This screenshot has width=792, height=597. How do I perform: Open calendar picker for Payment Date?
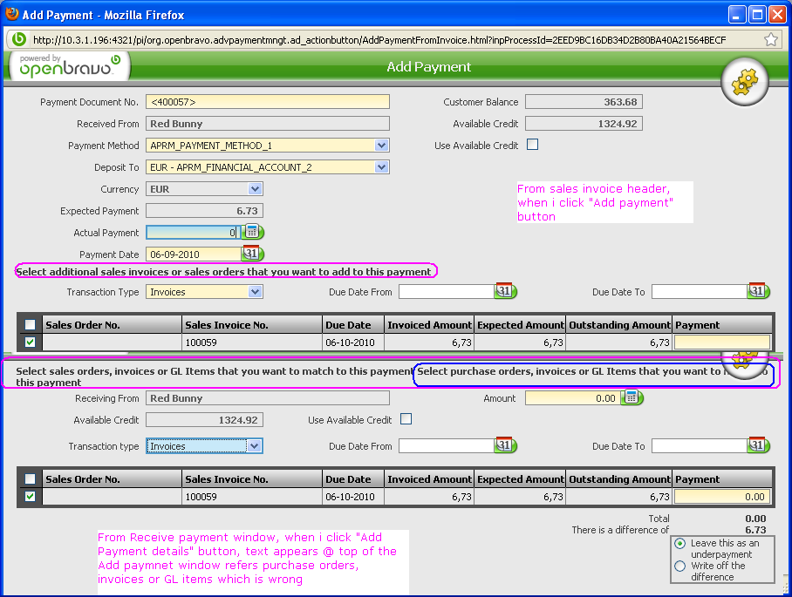coord(252,254)
